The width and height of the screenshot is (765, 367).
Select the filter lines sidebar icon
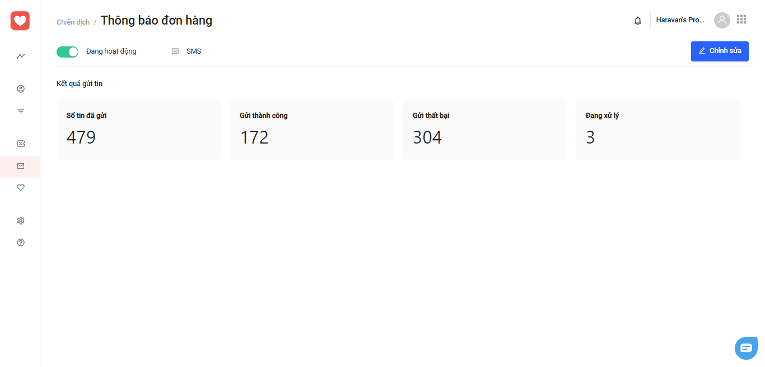(21, 111)
